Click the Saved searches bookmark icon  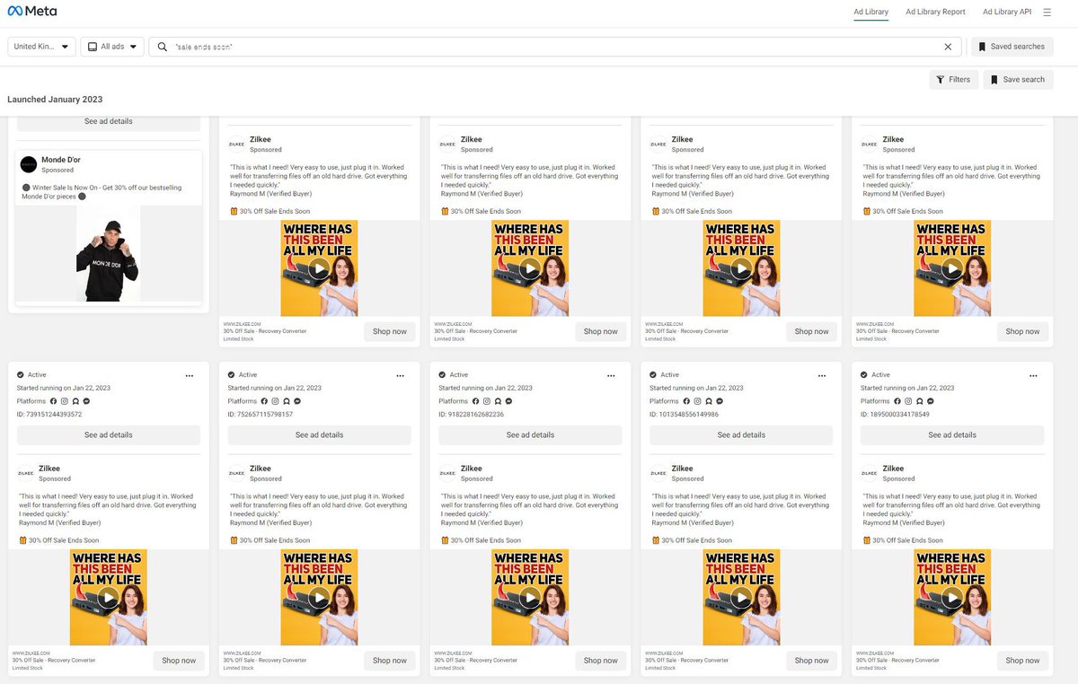(983, 46)
